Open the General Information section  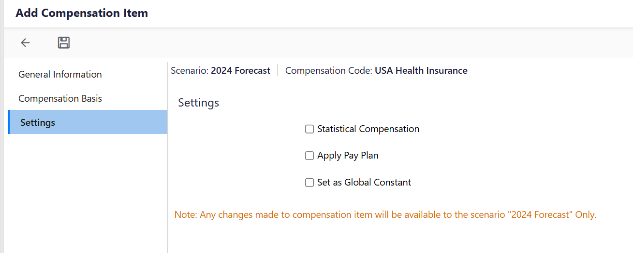[x=60, y=74]
